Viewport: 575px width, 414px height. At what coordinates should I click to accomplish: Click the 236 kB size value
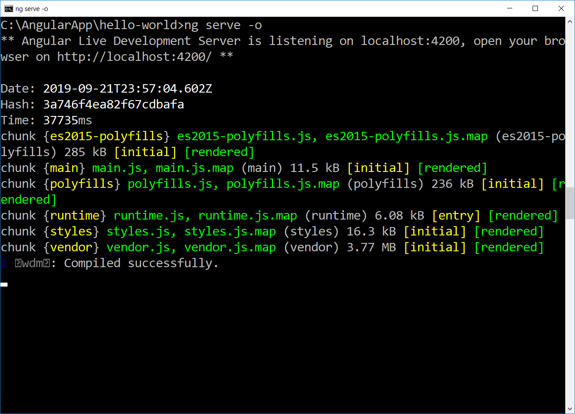pos(452,184)
